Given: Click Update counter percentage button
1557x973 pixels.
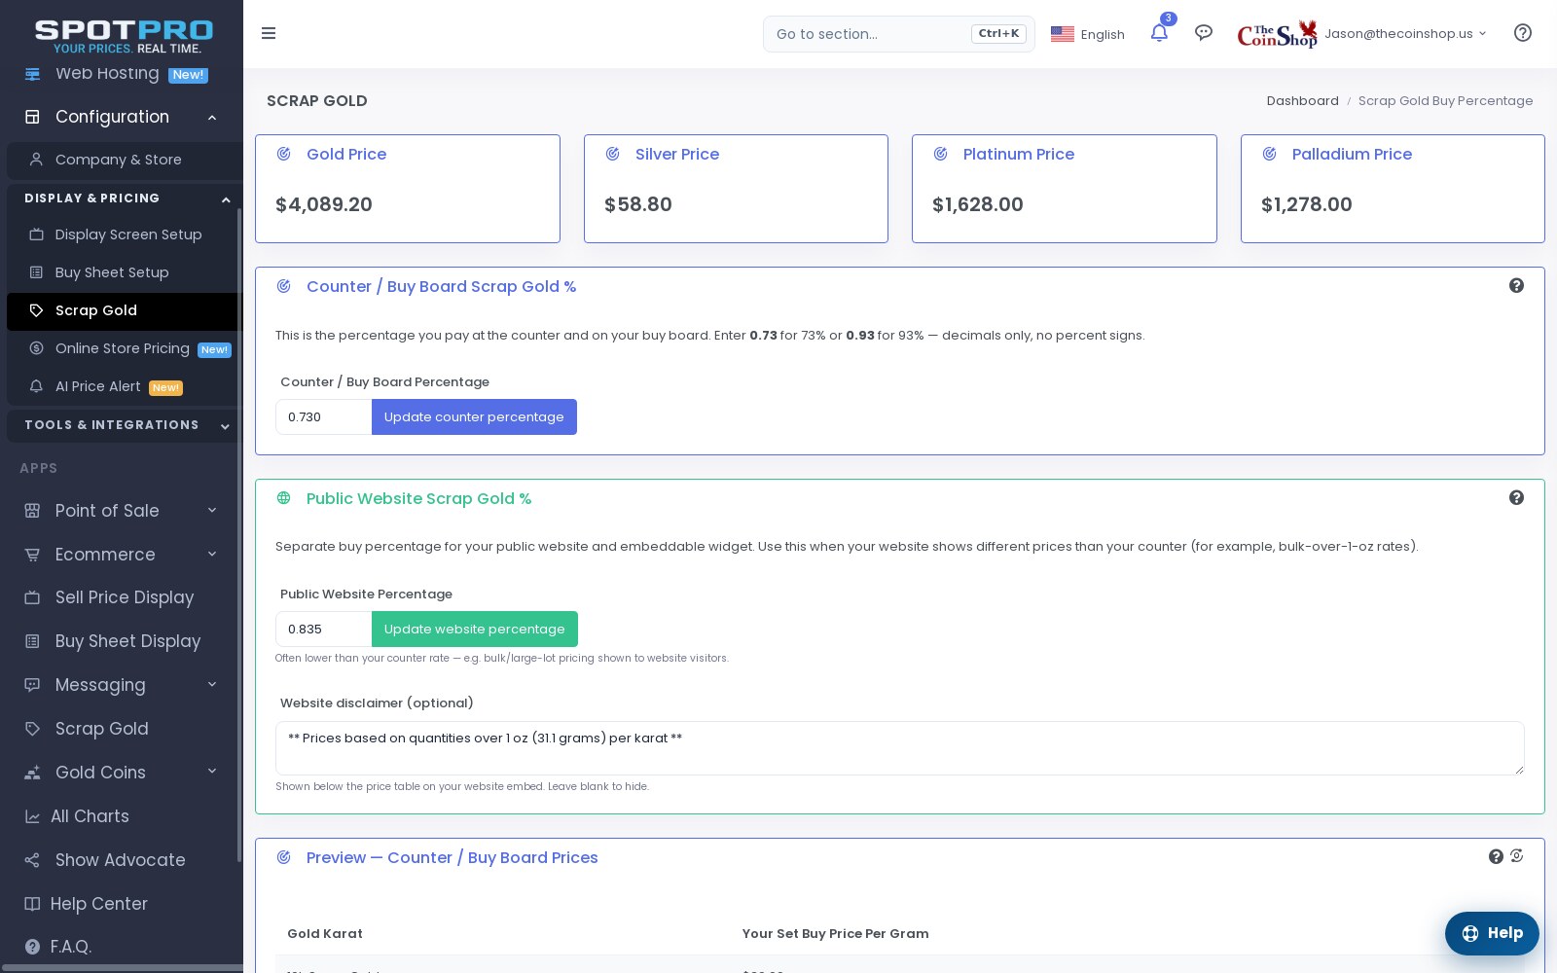Looking at the screenshot, I should pos(474,416).
